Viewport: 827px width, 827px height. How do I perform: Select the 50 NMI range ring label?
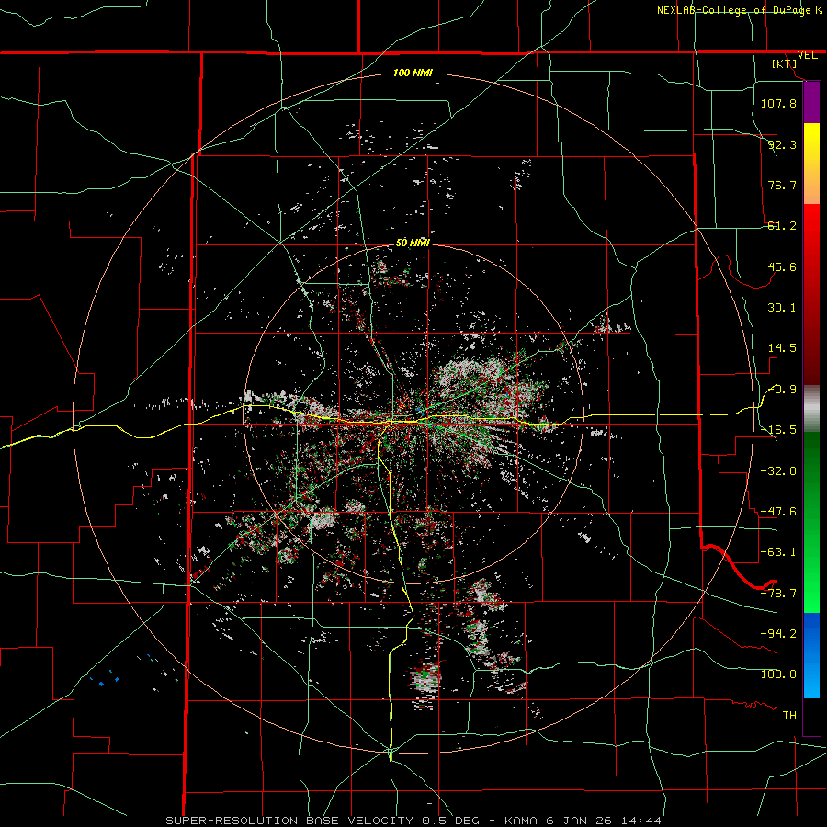coord(413,243)
